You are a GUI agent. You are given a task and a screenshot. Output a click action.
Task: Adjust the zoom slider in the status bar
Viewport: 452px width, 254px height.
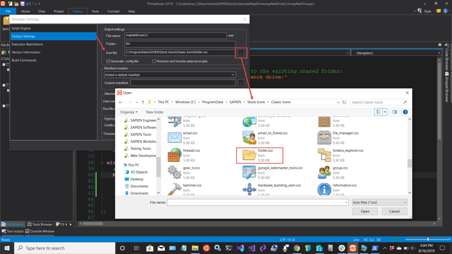pos(428,239)
